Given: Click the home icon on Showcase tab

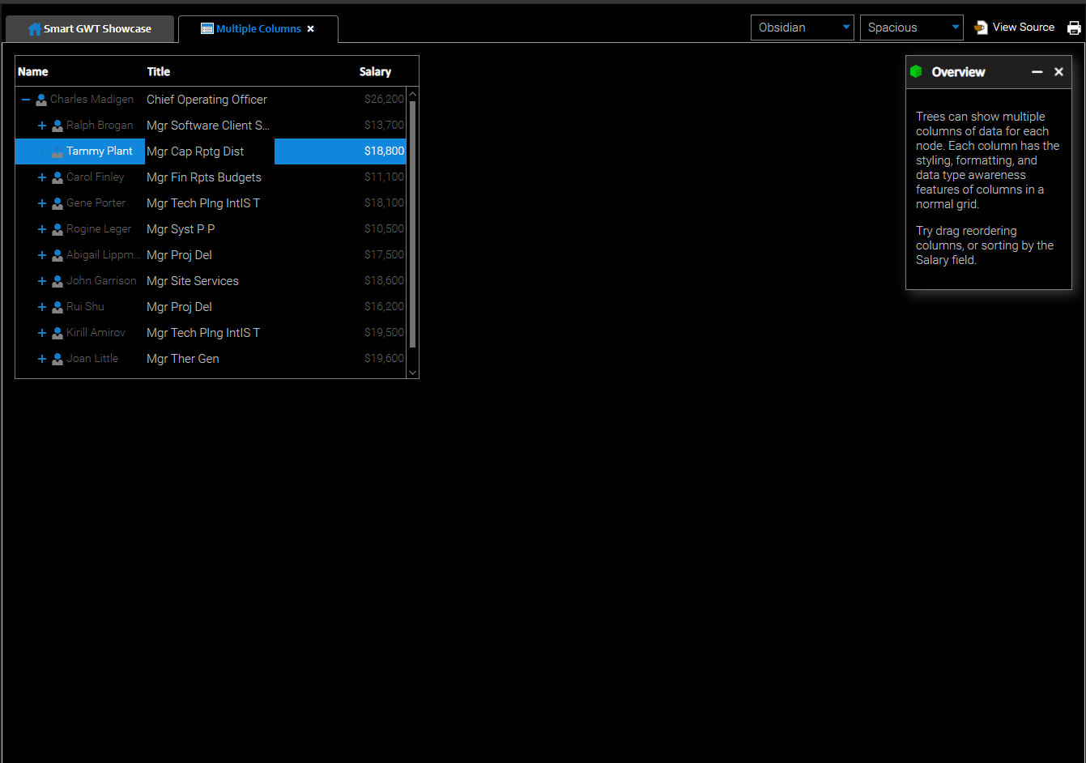Looking at the screenshot, I should [x=35, y=29].
